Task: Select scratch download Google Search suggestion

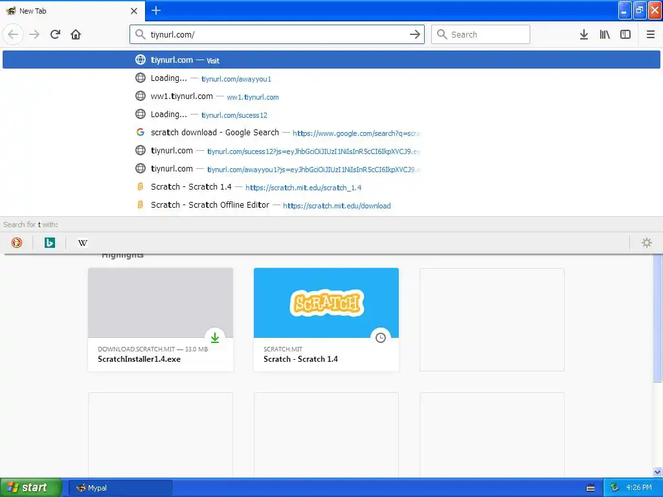Action: click(331, 133)
